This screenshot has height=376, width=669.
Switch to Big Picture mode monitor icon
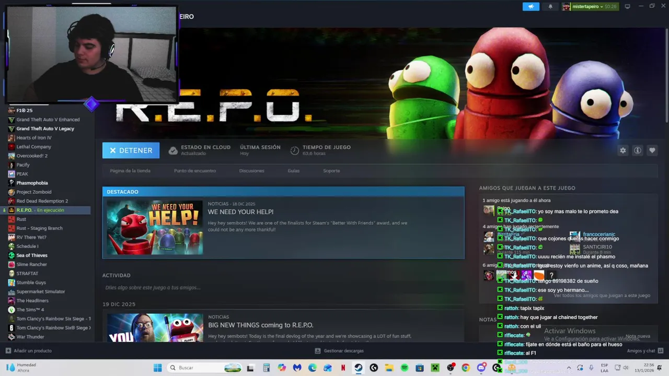(x=627, y=6)
